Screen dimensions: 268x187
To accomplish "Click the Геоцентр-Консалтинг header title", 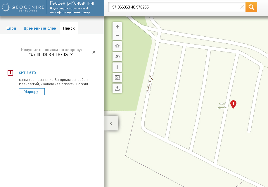I will click(72, 3).
